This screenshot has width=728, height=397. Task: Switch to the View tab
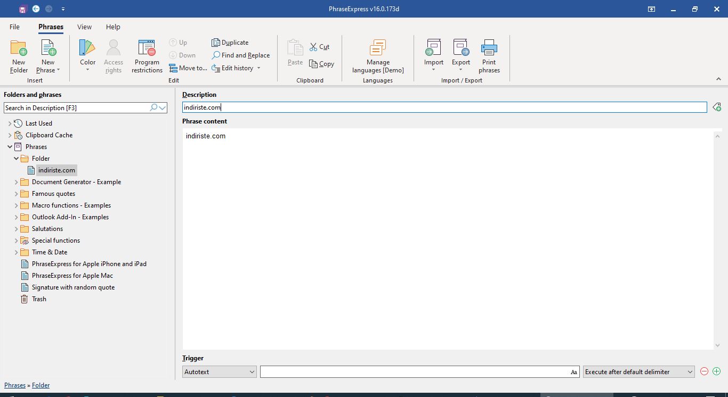pyautogui.click(x=84, y=27)
